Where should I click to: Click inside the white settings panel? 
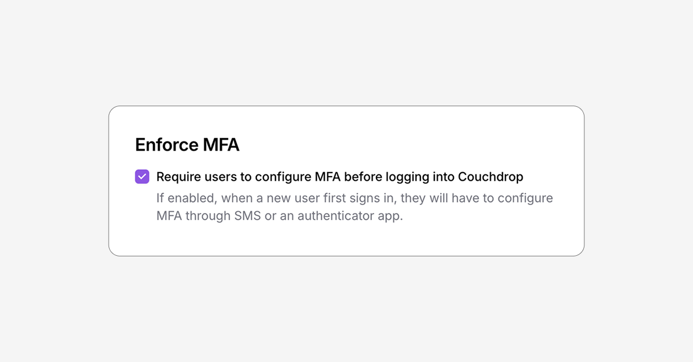346,240
